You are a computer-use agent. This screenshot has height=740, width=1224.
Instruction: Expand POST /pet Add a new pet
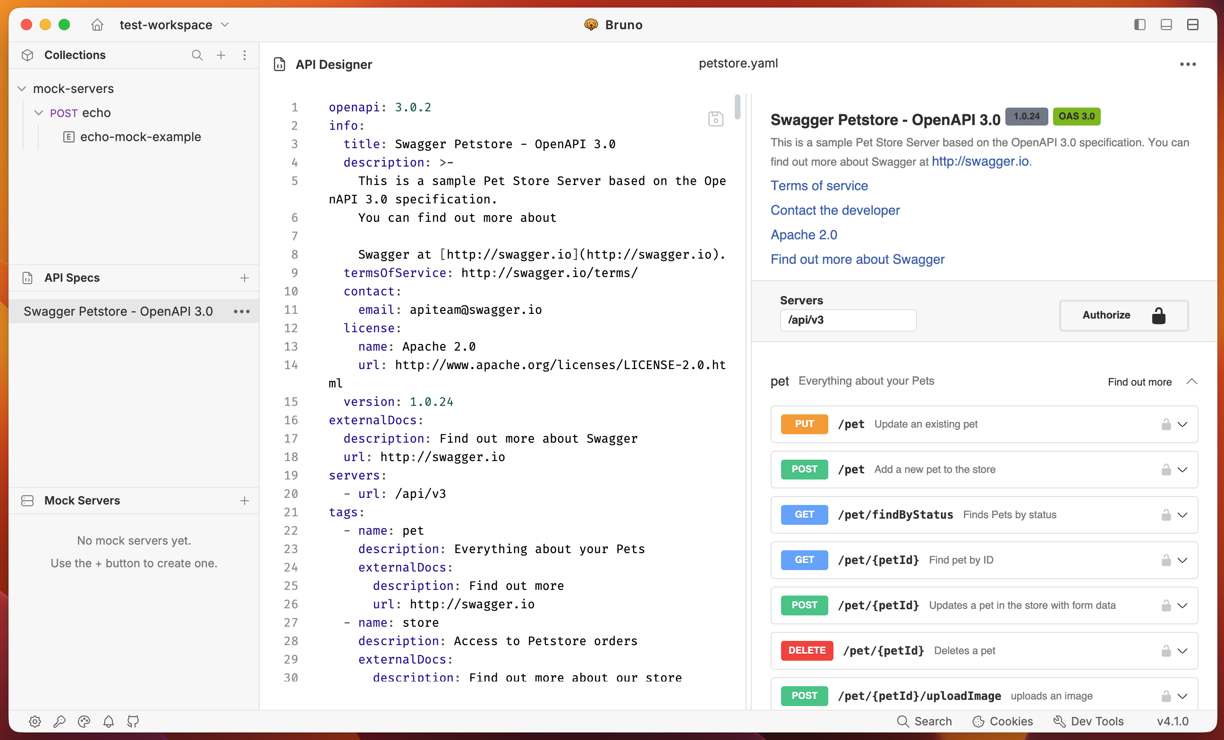(x=1182, y=470)
